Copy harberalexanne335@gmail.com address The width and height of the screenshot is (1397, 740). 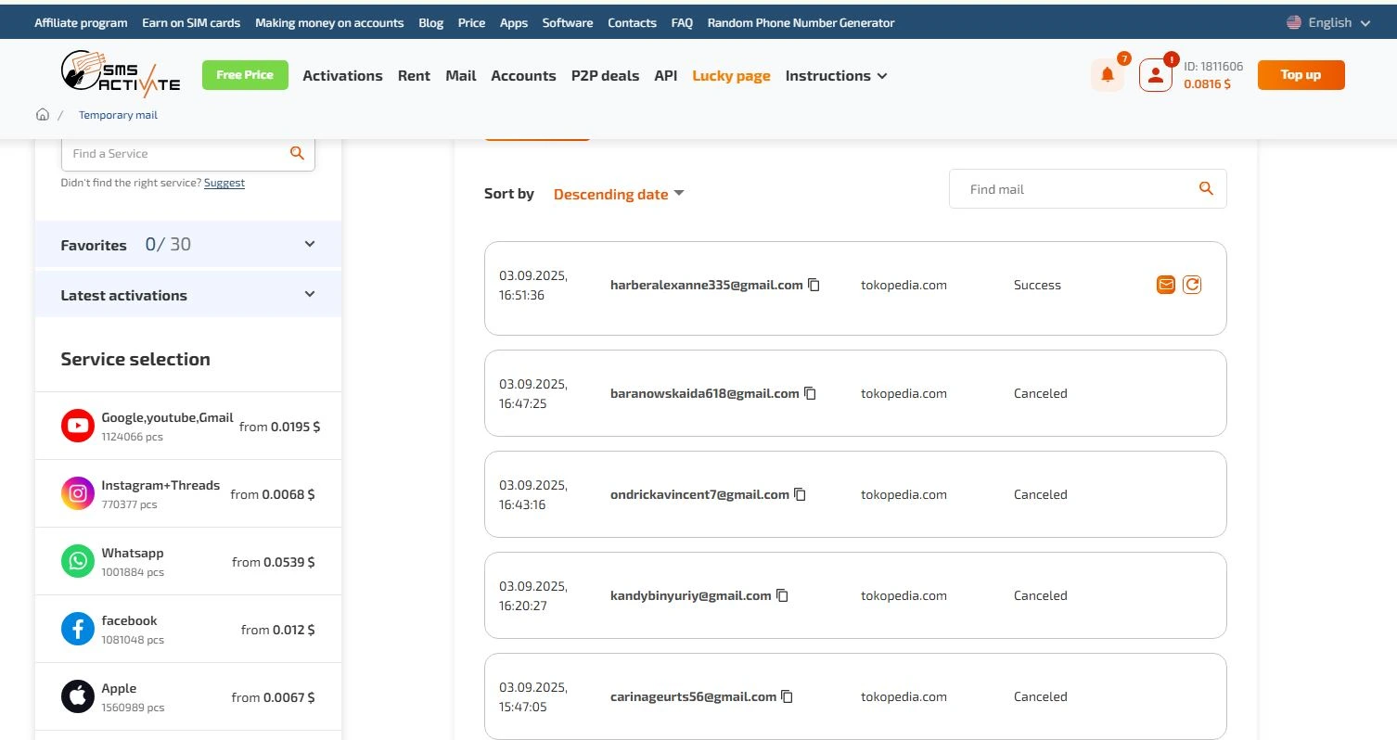(814, 285)
